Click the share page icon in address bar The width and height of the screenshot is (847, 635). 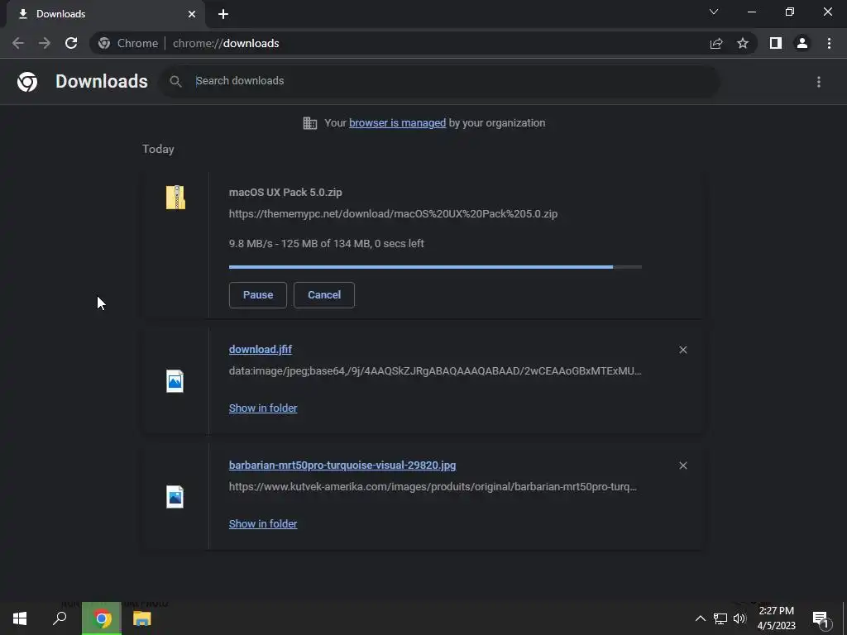click(716, 43)
